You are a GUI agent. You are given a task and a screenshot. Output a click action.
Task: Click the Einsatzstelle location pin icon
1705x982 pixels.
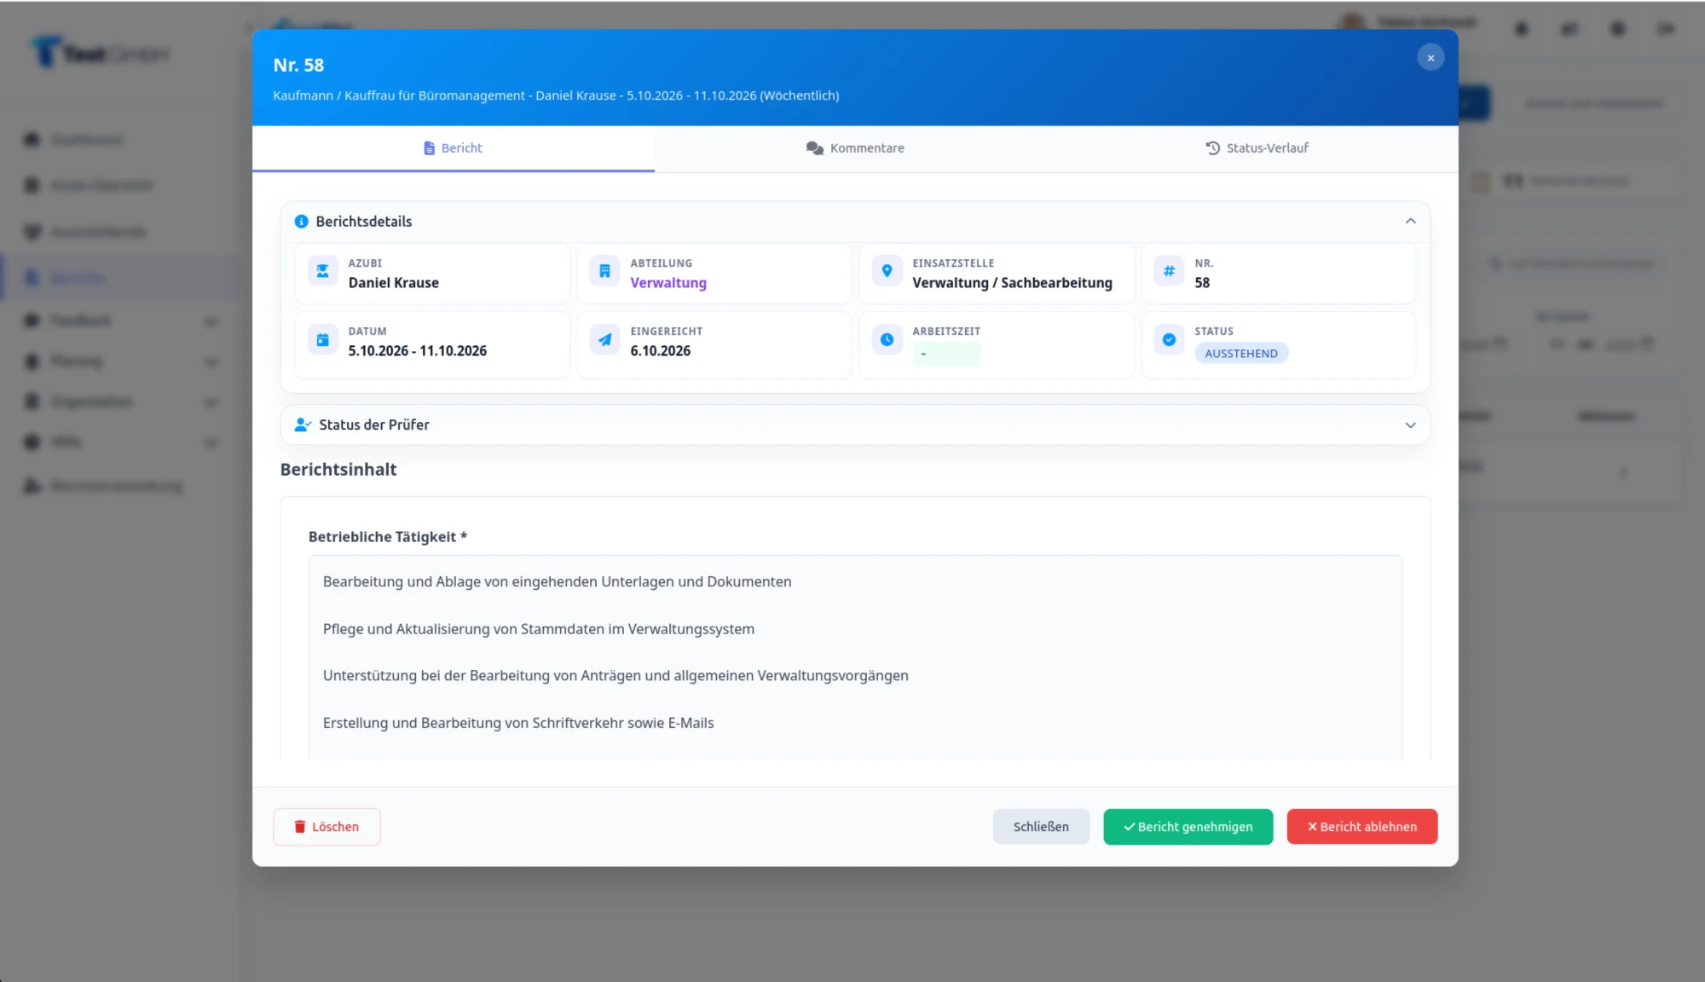pos(887,271)
